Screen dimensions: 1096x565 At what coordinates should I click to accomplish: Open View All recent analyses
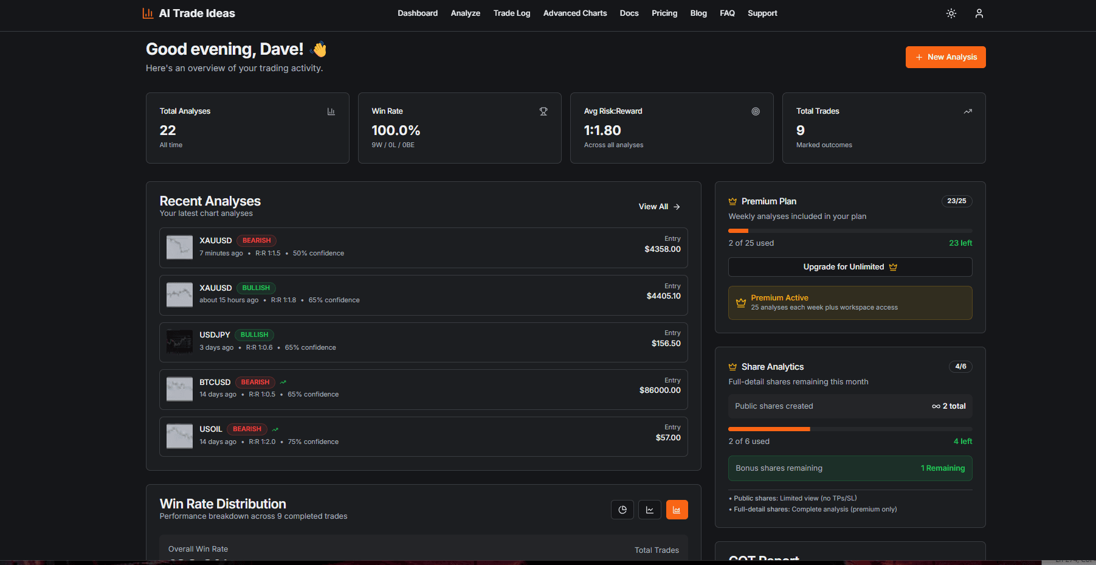click(659, 207)
